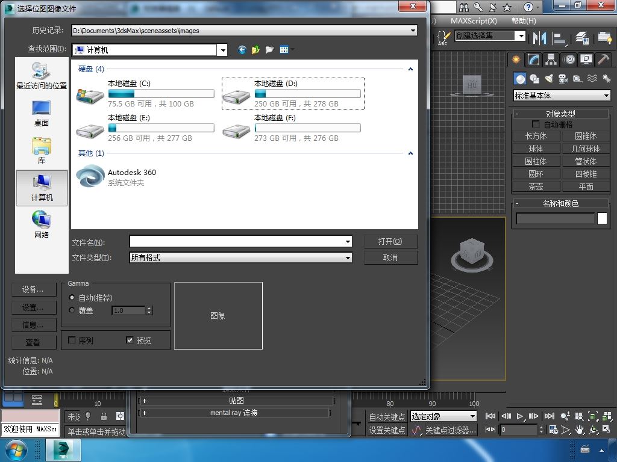Viewport: 617px width, 462px height.
Task: Click the Cancel (取消) button
Action: click(390, 257)
